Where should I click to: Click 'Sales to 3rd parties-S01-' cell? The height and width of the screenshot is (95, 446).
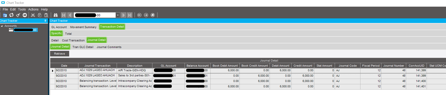(x=135, y=76)
